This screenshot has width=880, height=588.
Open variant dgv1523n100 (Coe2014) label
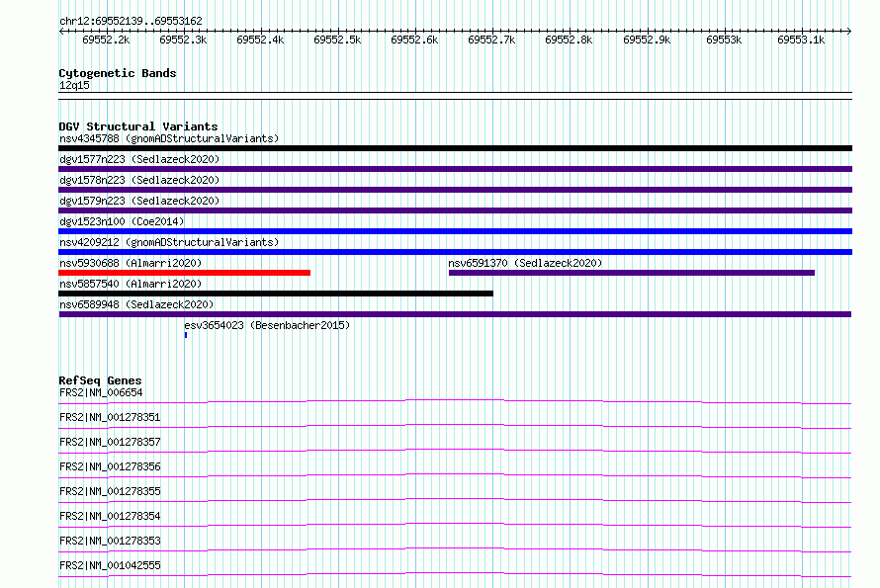pos(122,221)
